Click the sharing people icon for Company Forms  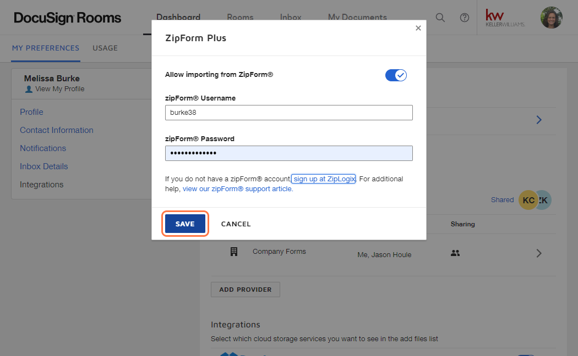pyautogui.click(x=455, y=253)
